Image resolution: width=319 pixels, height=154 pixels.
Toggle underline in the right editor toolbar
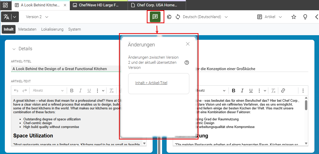point(251,91)
